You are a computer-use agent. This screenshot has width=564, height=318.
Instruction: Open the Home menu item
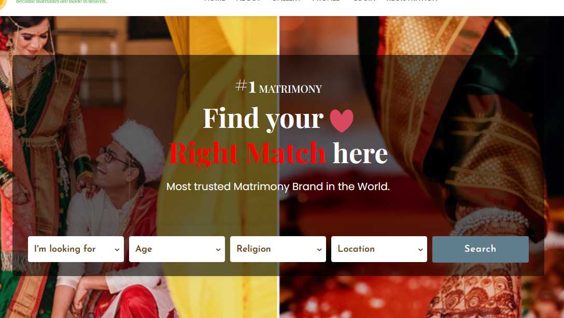pos(215,1)
